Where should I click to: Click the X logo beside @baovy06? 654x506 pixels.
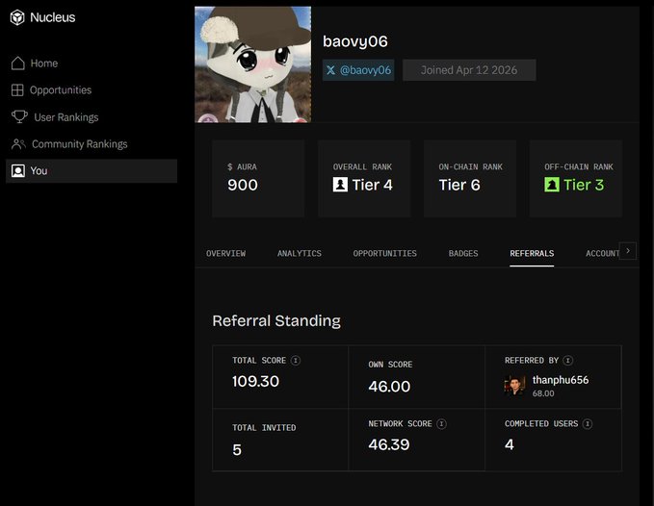point(330,70)
